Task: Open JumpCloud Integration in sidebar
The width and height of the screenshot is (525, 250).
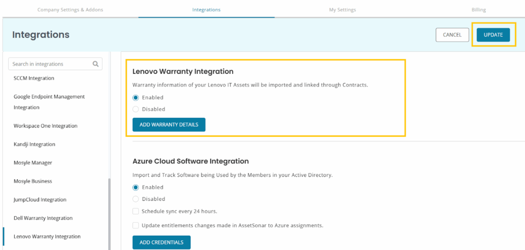Action: pos(40,199)
